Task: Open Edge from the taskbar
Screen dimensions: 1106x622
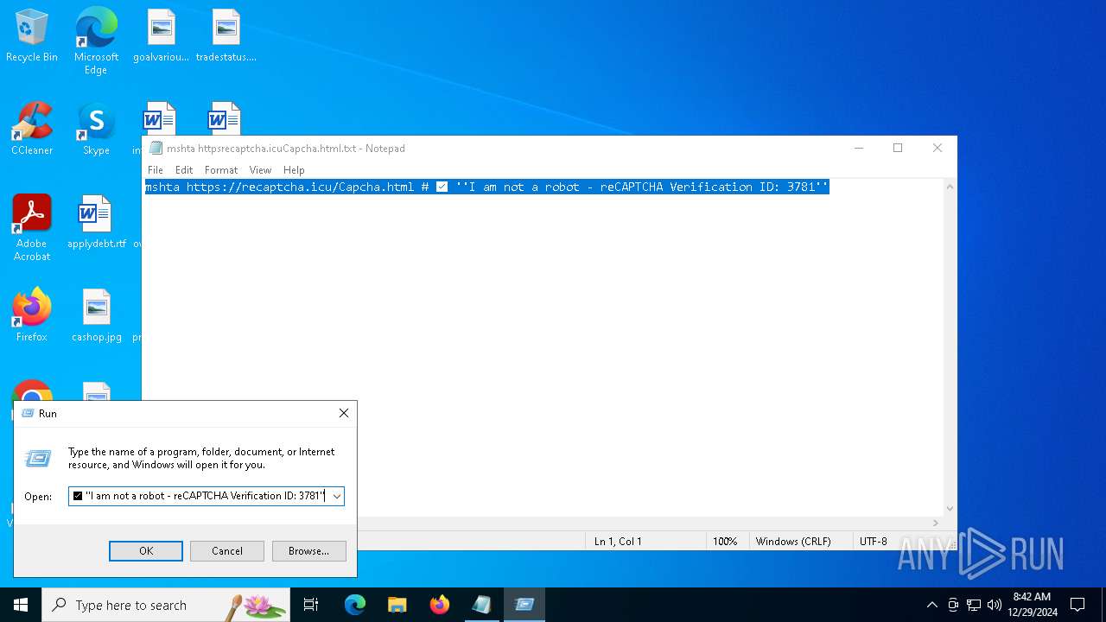Action: pos(355,605)
